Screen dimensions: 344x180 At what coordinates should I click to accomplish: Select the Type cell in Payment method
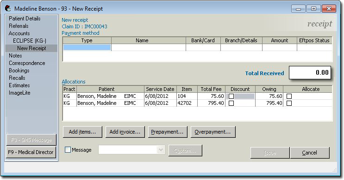pyautogui.click(x=87, y=47)
